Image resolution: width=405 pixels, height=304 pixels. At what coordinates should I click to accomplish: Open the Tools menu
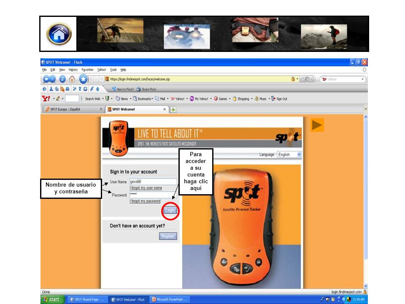113,70
